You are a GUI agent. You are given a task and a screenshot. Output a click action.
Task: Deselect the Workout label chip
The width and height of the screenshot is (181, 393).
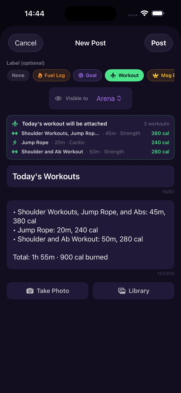(124, 75)
